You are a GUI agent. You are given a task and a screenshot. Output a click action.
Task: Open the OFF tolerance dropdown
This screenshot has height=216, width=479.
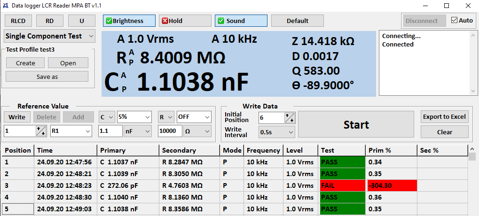(194, 117)
